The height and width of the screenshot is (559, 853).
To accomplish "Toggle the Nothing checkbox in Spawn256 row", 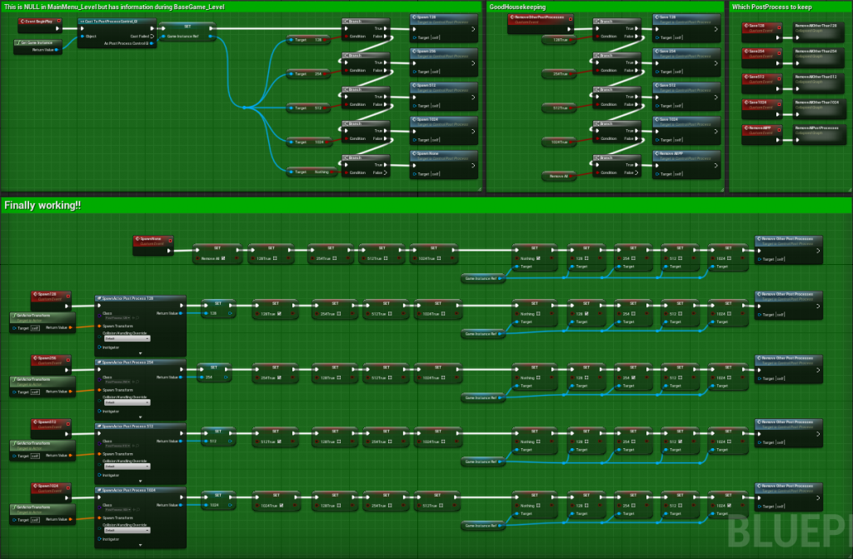I will click(538, 377).
